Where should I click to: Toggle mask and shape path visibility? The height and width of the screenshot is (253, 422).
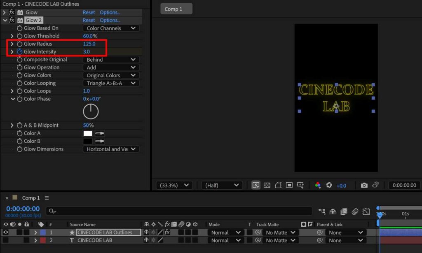tap(278, 185)
